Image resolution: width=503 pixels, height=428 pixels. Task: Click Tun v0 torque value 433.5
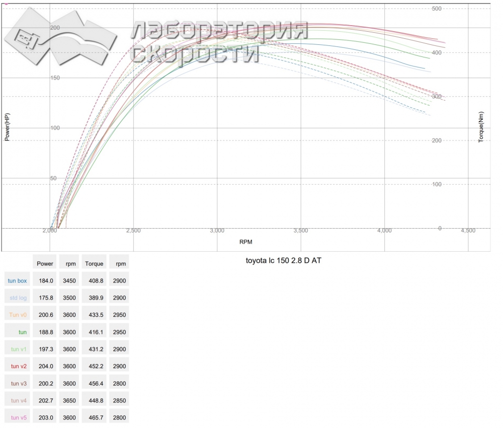pyautogui.click(x=96, y=315)
